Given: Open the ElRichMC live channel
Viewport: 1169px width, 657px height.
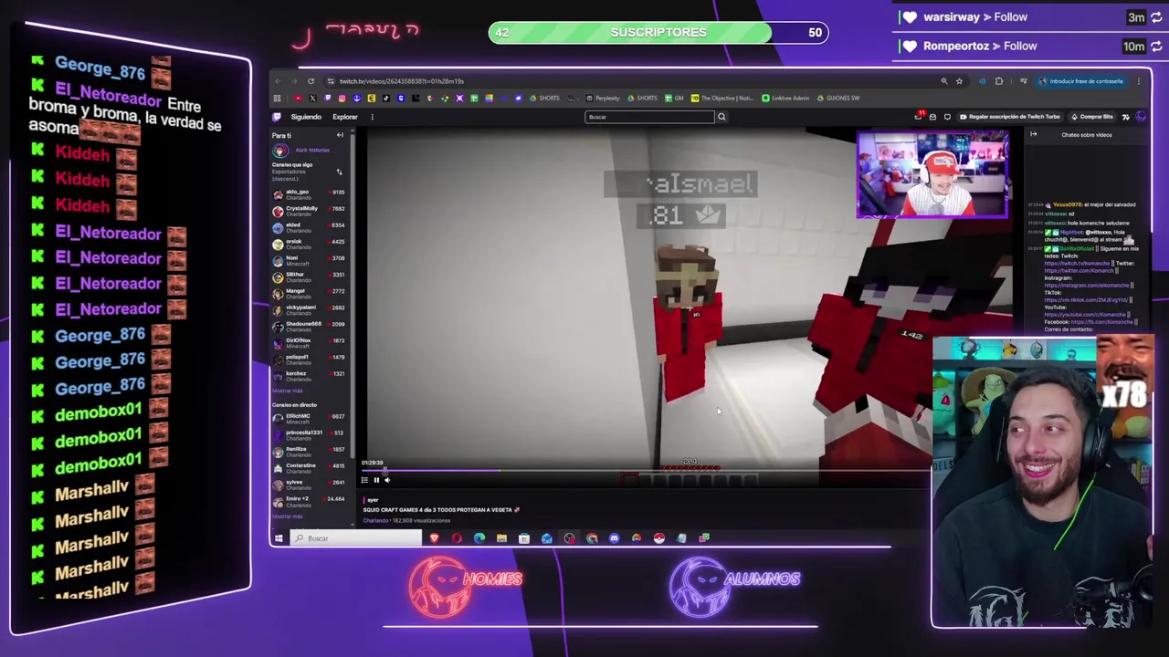Looking at the screenshot, I should [x=309, y=418].
